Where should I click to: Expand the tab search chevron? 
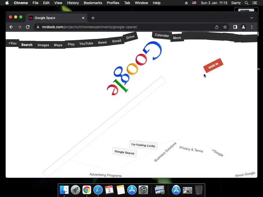click(252, 18)
